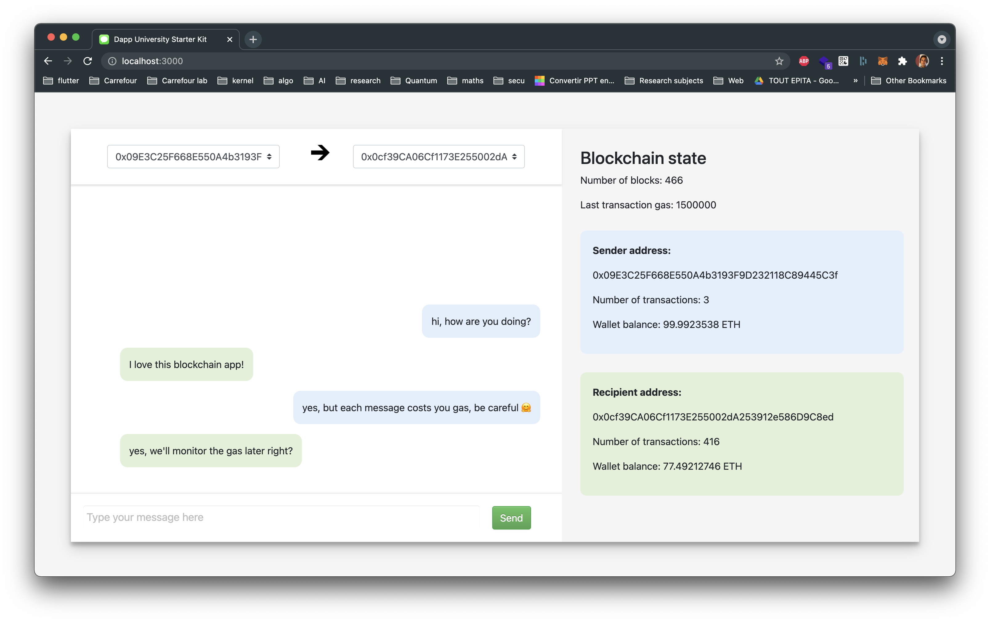Reload the localhost page
This screenshot has height=622, width=990.
click(x=87, y=61)
